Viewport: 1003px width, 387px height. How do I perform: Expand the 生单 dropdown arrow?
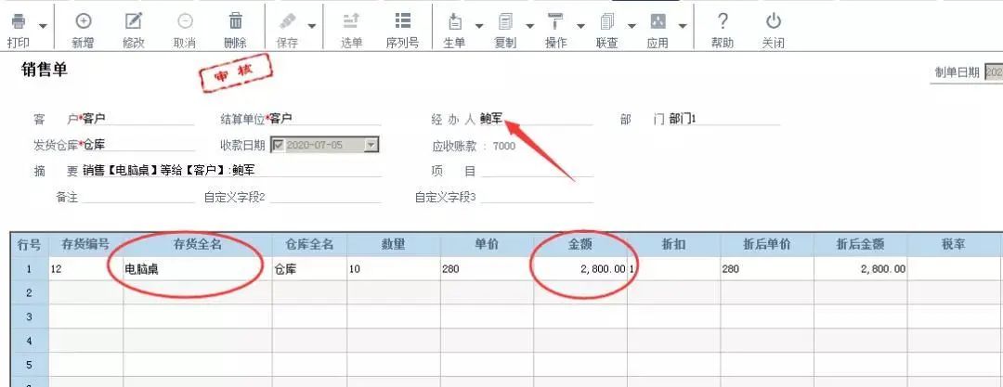(479, 26)
